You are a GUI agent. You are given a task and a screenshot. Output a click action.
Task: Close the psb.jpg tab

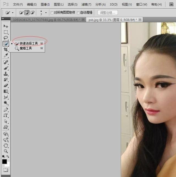point(140,20)
